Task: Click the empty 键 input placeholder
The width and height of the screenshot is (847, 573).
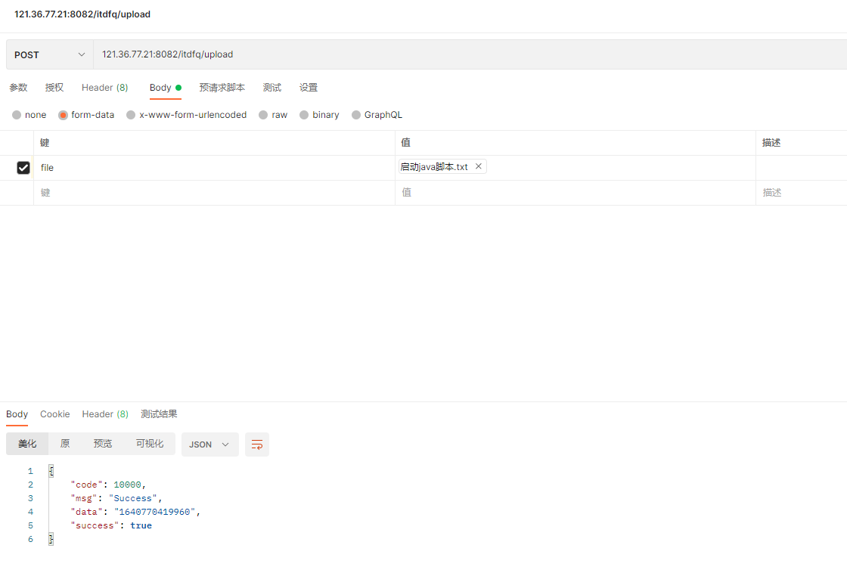Action: pyautogui.click(x=214, y=193)
